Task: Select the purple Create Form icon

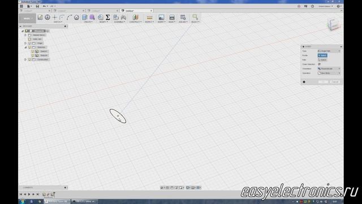Action: 92,17
